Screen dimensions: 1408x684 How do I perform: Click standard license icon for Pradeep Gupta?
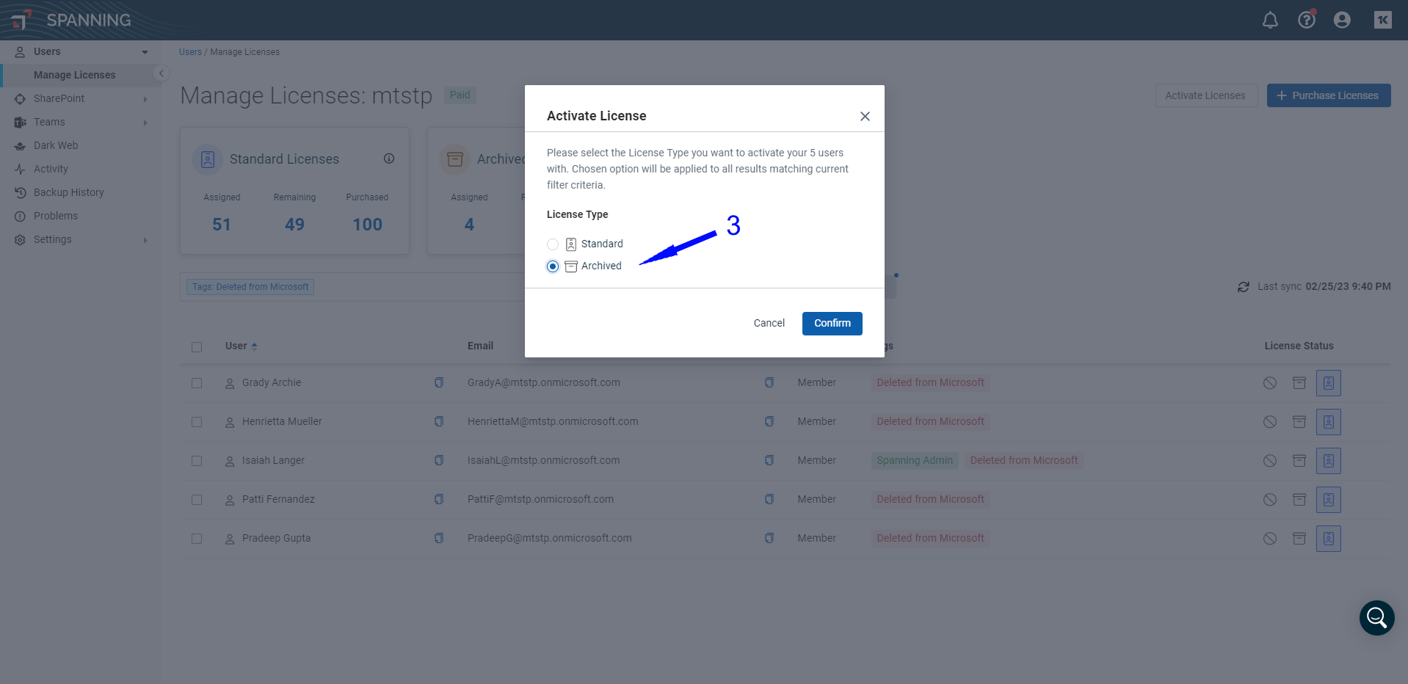[1329, 539]
